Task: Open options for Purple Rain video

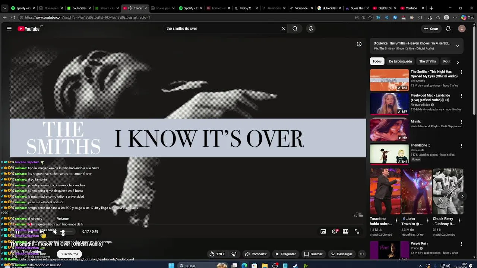Action: point(461,244)
